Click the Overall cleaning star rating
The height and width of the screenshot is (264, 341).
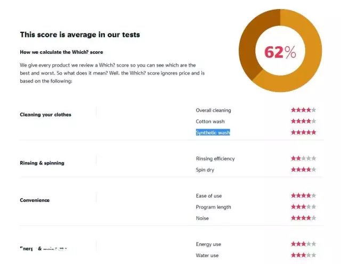303,110
